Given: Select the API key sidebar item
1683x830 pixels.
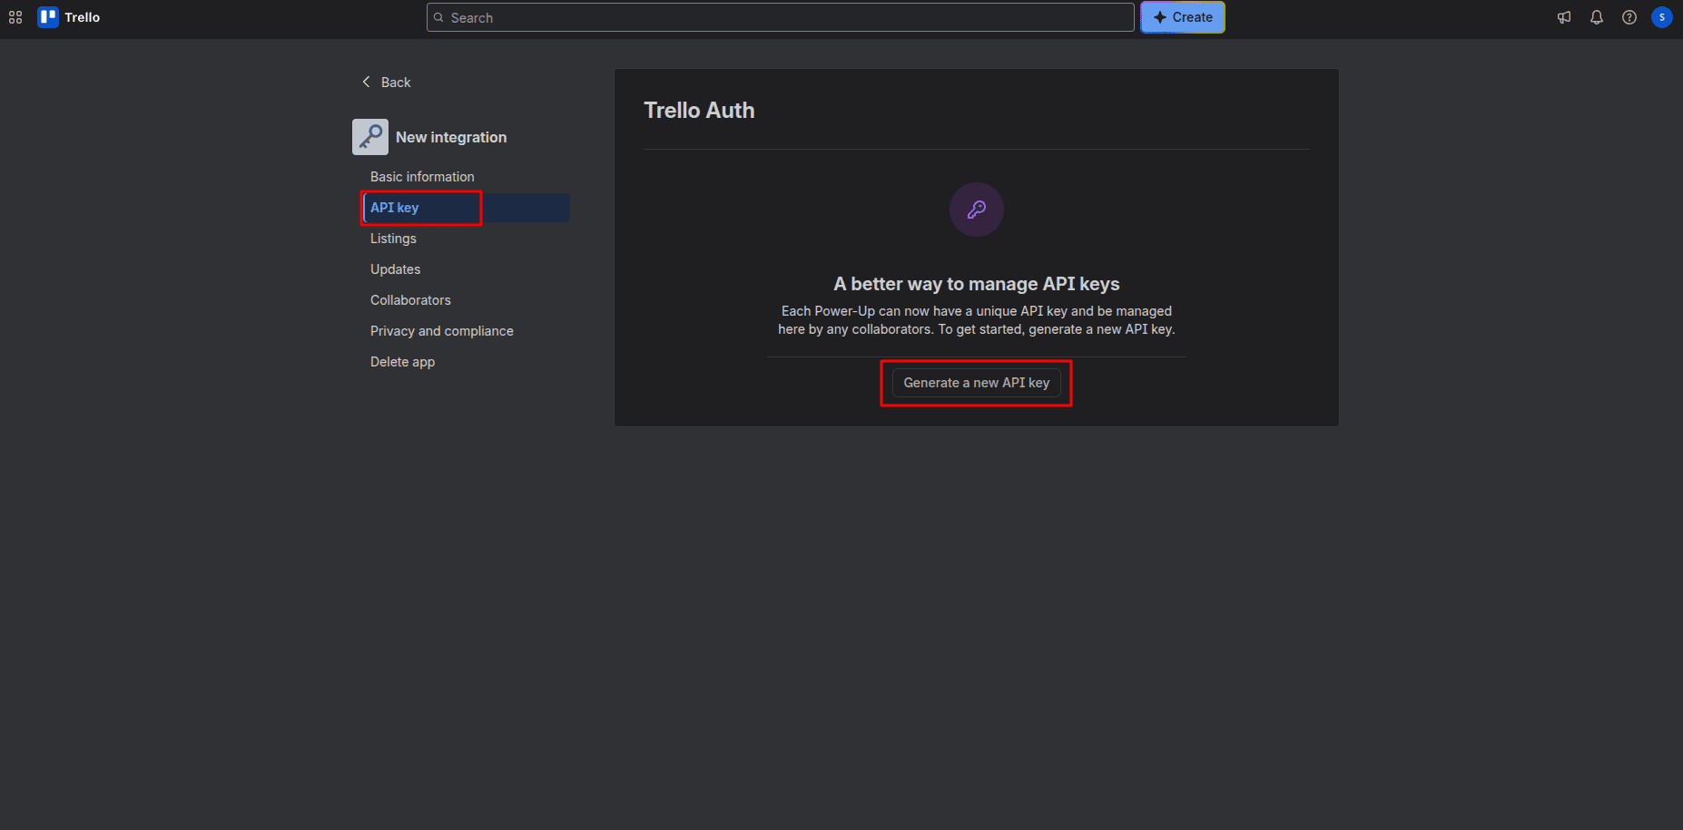Looking at the screenshot, I should [467, 208].
